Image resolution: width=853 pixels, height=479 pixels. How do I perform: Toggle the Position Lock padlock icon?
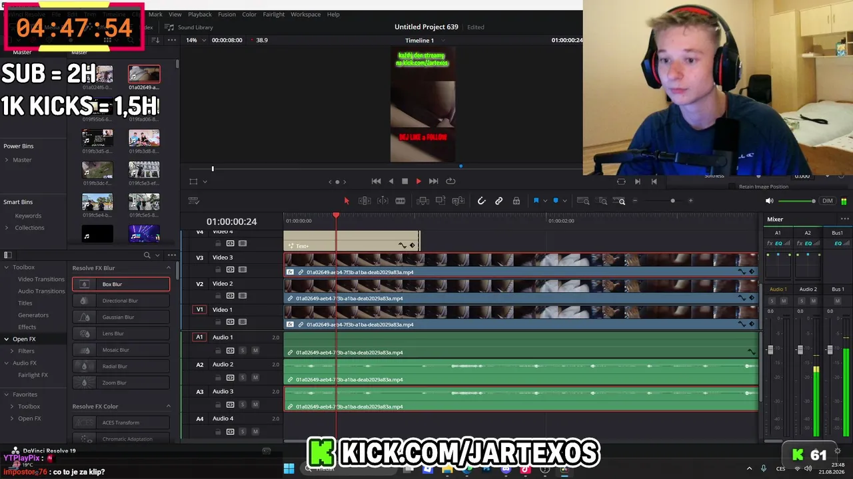(516, 201)
